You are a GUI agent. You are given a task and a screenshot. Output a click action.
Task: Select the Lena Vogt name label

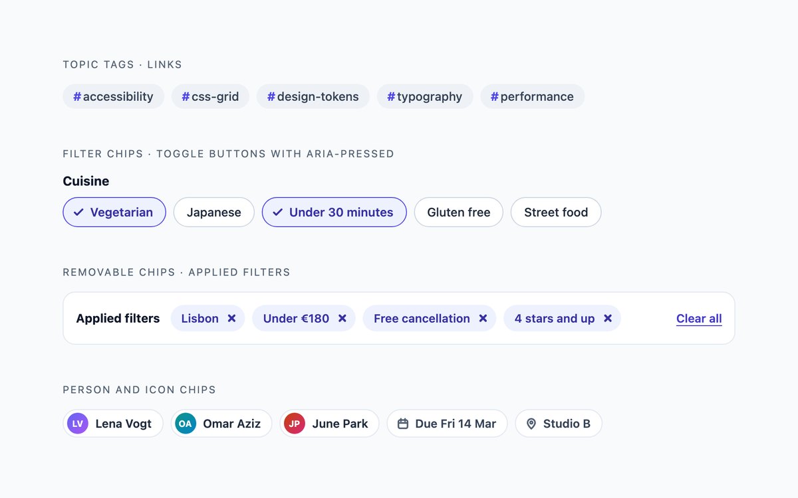click(x=124, y=424)
